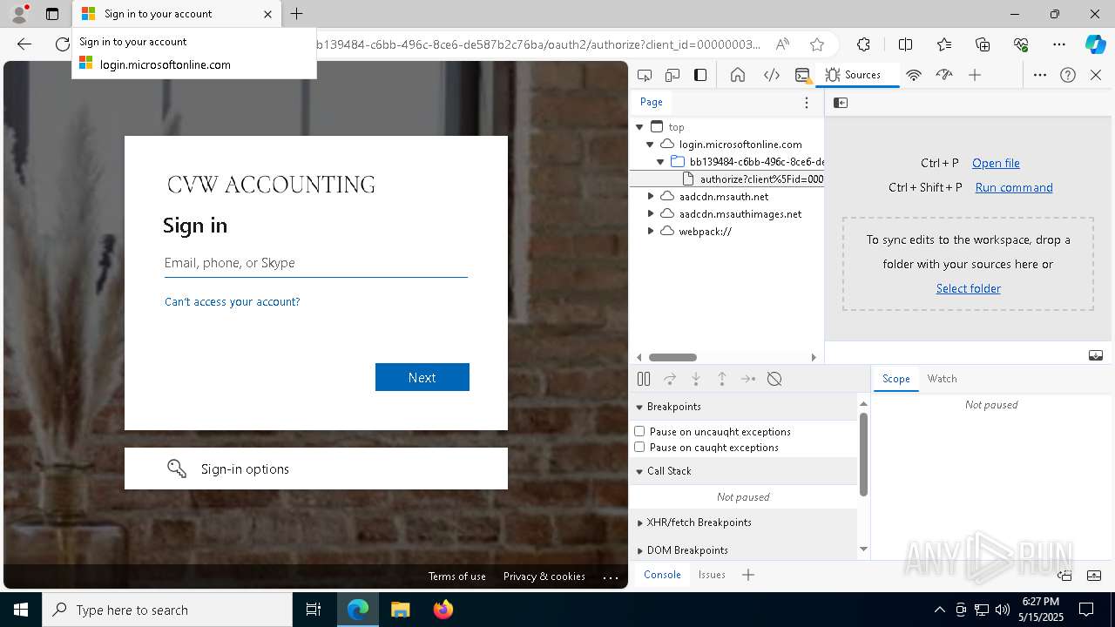Open Page pane more options menu
The height and width of the screenshot is (627, 1115).
pyautogui.click(x=807, y=103)
